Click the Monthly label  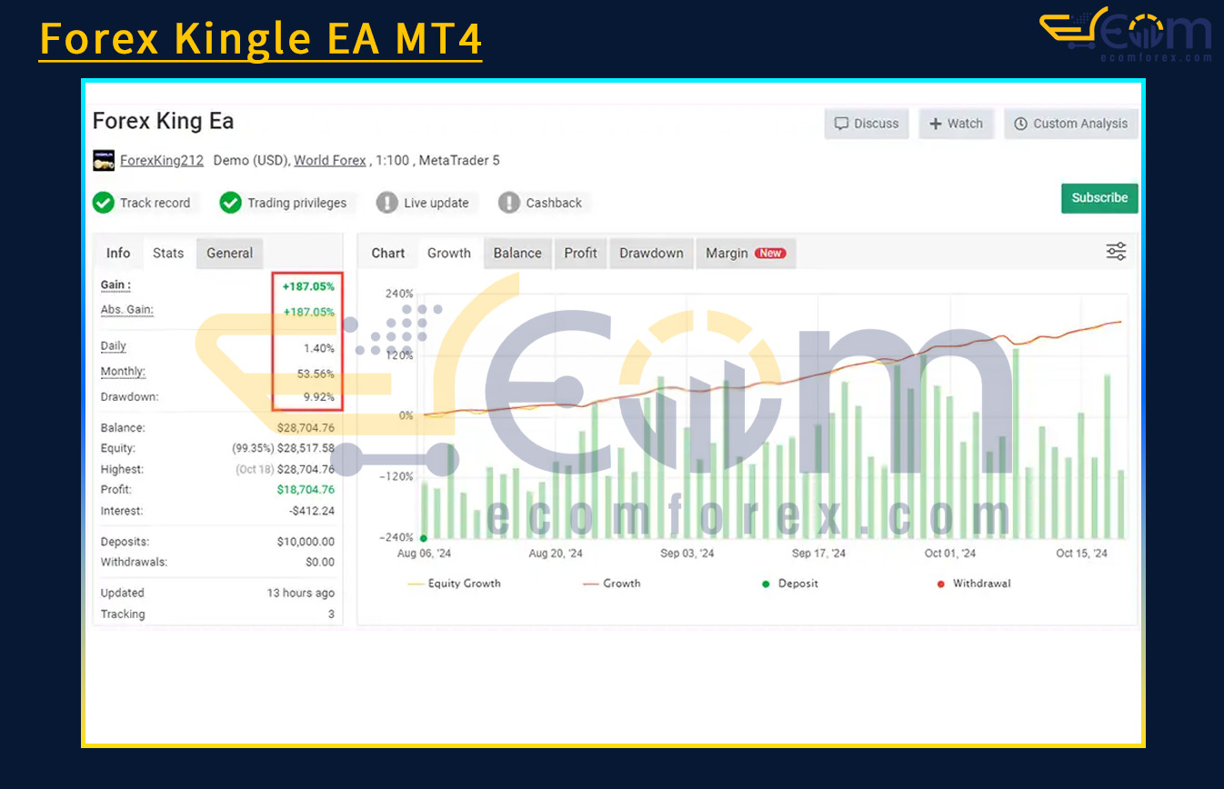123,372
